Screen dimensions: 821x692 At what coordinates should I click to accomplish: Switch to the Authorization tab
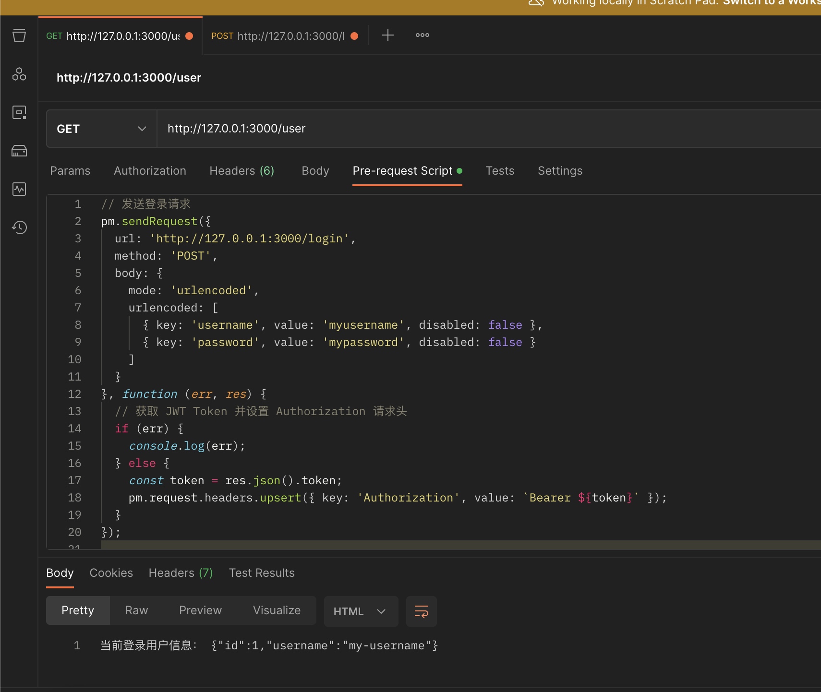coord(150,171)
